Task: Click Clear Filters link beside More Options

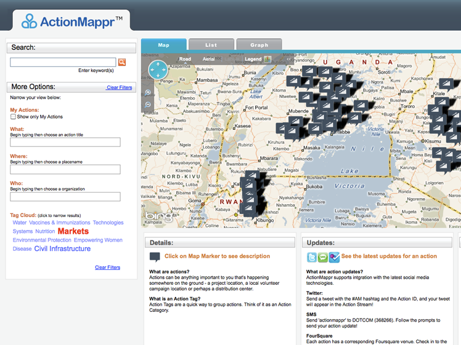Action: (x=120, y=87)
